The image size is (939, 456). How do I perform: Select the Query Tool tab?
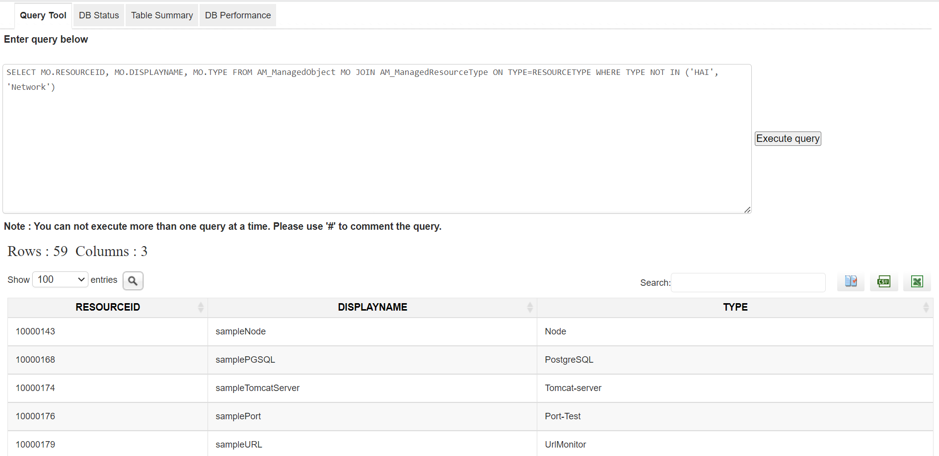tap(43, 15)
